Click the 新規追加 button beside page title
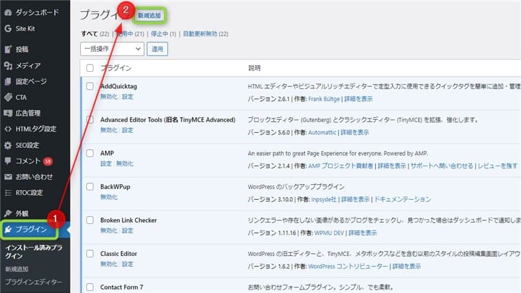Screen dimensions: 521x293 [x=149, y=16]
